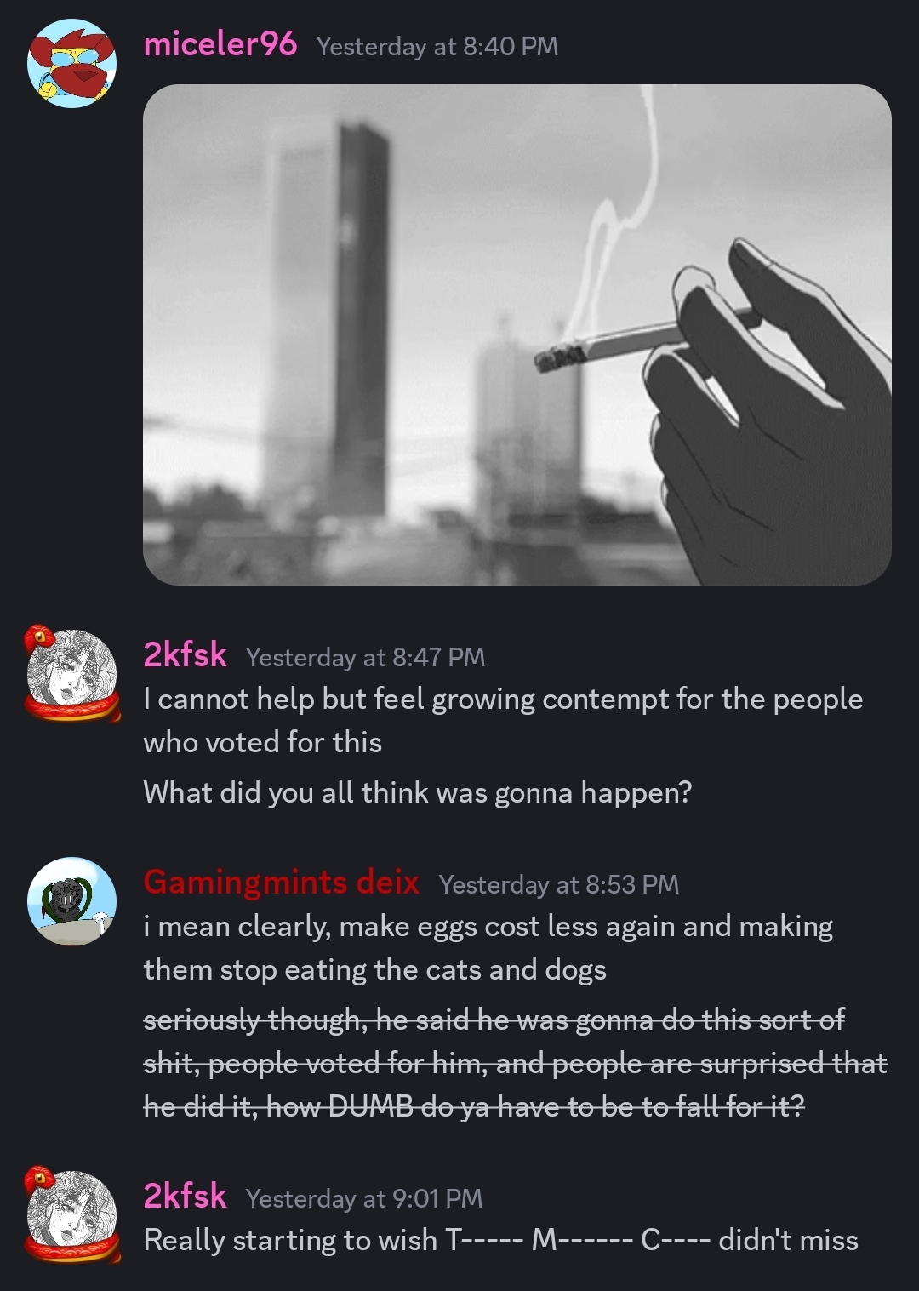Click the 9:01 PM timestamp

tap(364, 1198)
